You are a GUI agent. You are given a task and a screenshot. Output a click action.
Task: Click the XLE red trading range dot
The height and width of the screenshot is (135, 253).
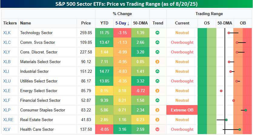[x=221, y=91]
